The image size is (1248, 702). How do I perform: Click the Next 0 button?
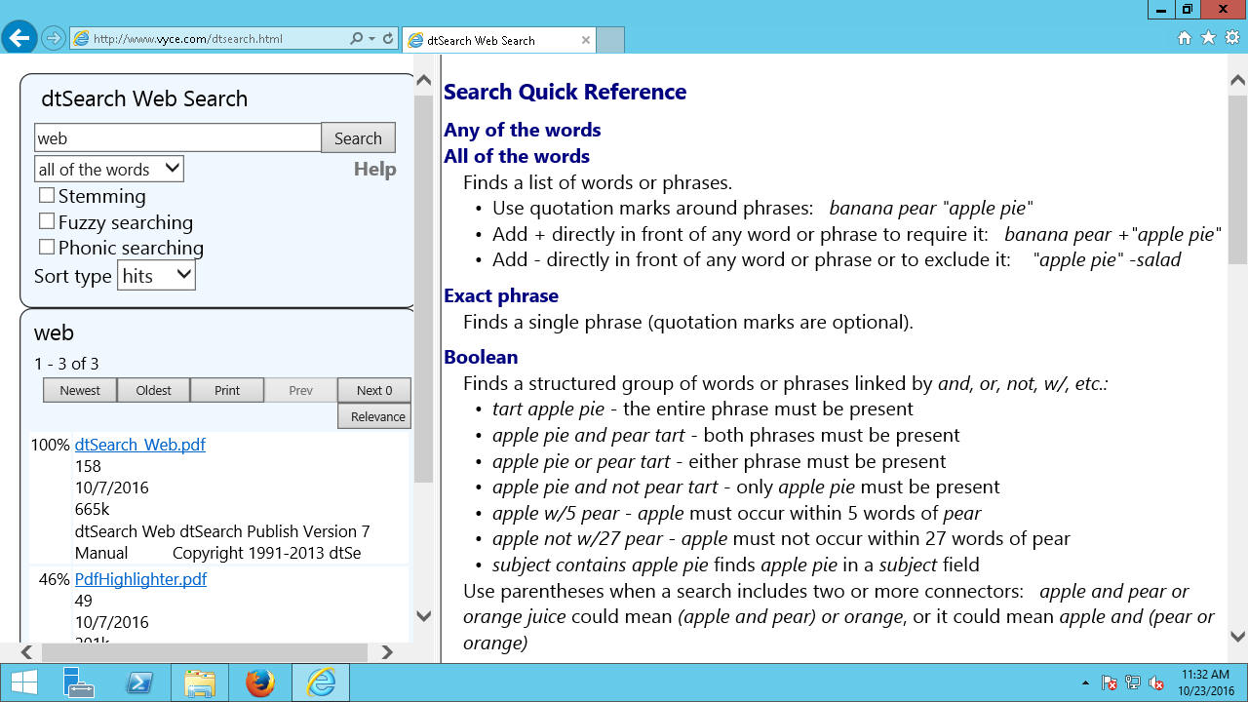(374, 390)
